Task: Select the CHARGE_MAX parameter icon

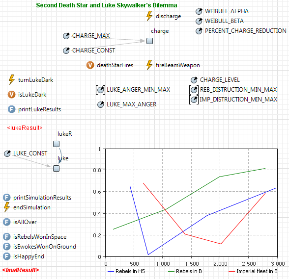Action: click(x=66, y=36)
